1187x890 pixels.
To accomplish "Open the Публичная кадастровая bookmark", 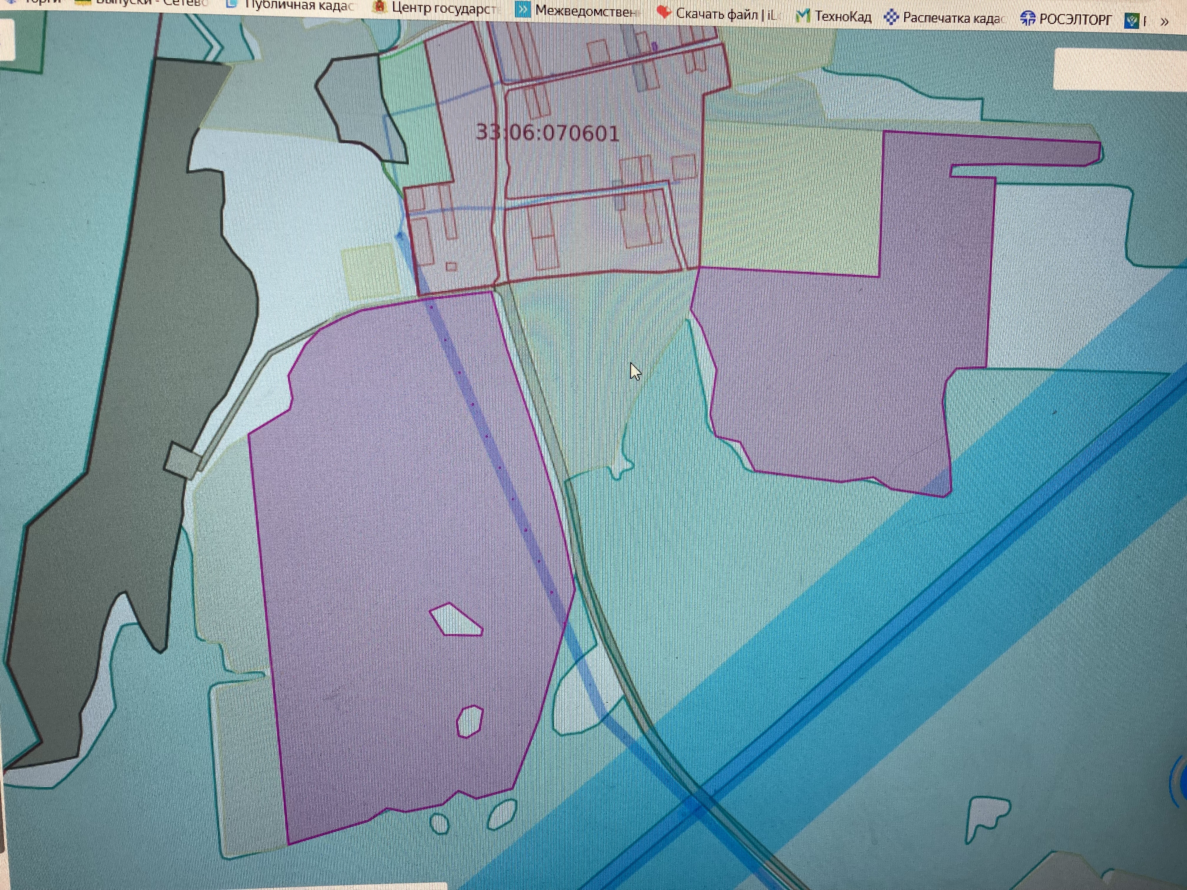I will click(290, 5).
